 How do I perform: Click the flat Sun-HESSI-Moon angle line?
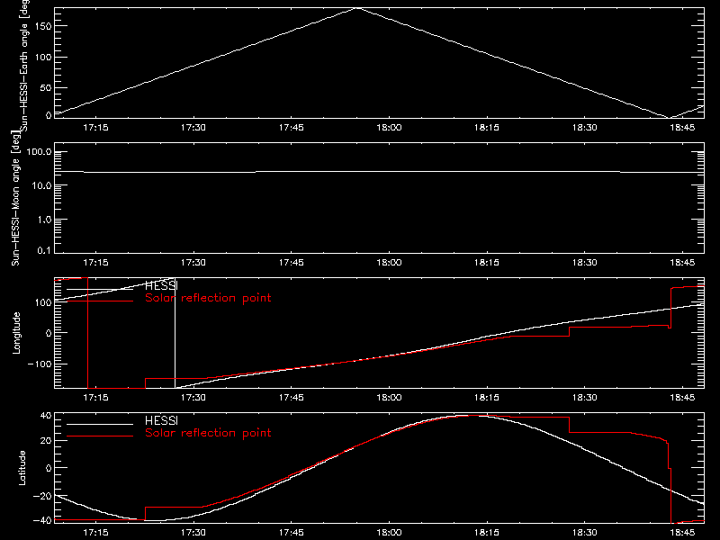(379, 172)
